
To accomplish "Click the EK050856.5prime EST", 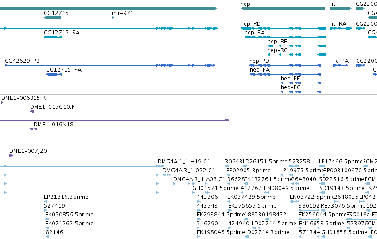I will click(47, 219).
